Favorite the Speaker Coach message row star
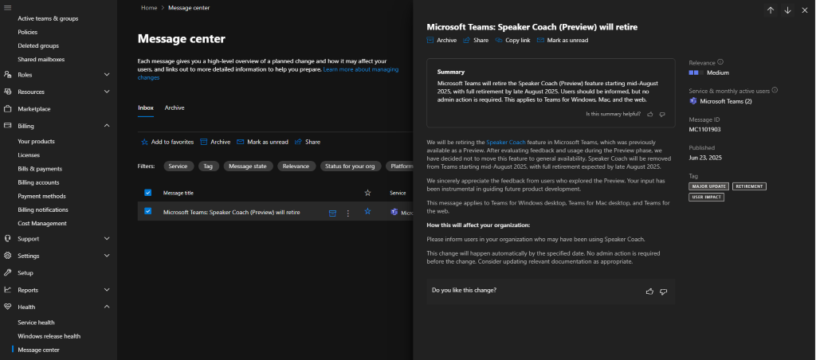 pyautogui.click(x=367, y=211)
